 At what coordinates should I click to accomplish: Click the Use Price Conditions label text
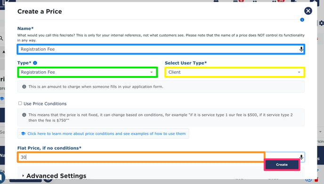point(45,104)
